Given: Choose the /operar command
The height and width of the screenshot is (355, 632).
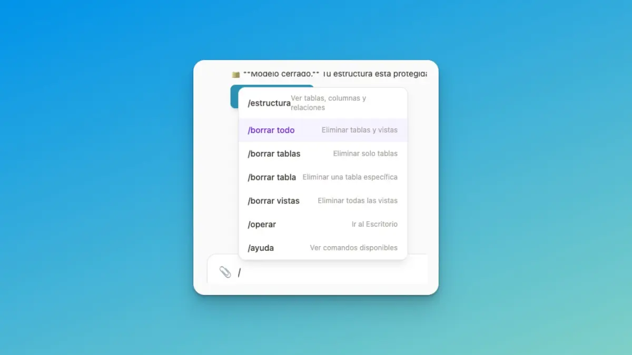Looking at the screenshot, I should (x=323, y=224).
